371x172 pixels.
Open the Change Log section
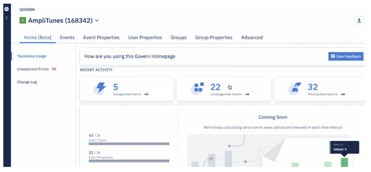[27, 82]
